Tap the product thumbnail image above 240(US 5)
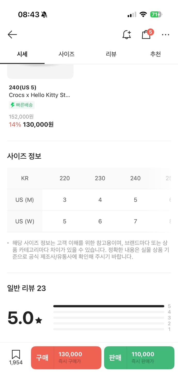 pos(40,71)
